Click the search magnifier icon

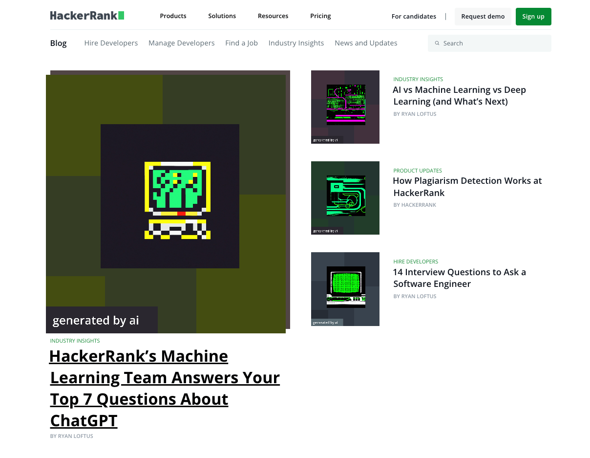437,43
